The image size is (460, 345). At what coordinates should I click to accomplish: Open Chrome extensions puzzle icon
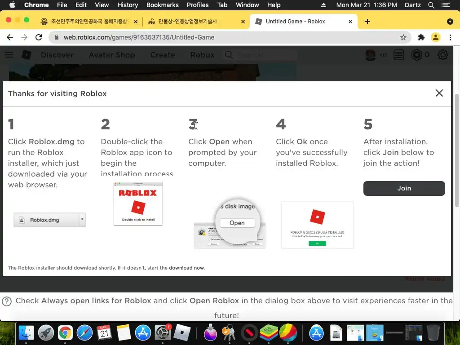[x=421, y=37]
